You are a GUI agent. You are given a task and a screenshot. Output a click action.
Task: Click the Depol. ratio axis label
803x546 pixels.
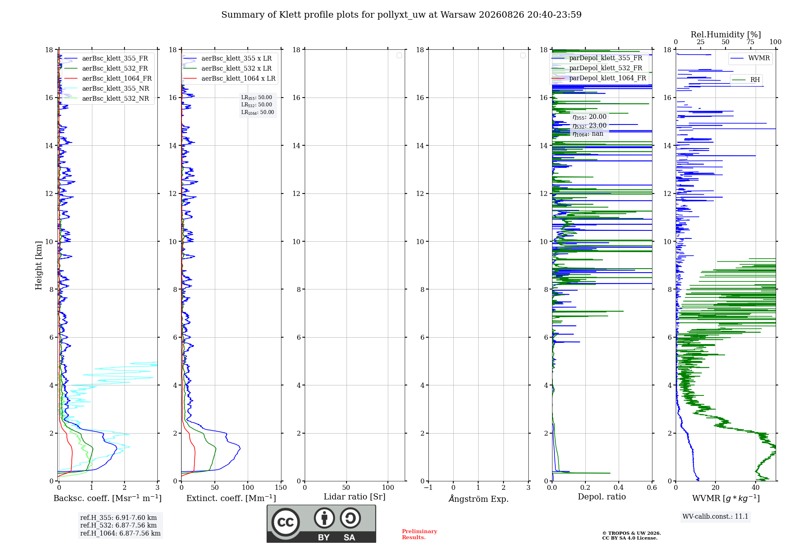(x=602, y=497)
